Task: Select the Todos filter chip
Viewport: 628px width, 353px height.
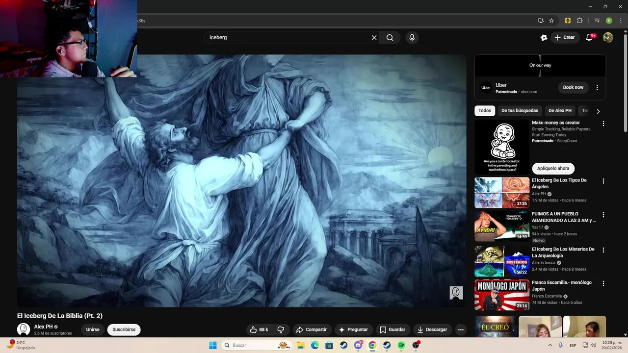Action: (485, 111)
